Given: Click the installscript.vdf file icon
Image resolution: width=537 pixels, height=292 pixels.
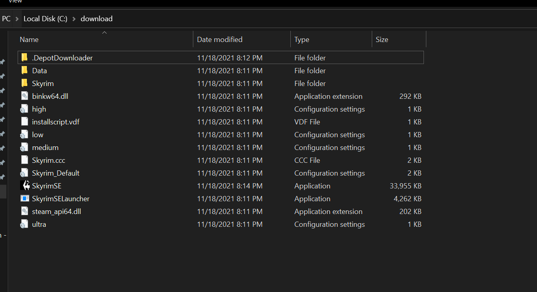Looking at the screenshot, I should coord(25,122).
